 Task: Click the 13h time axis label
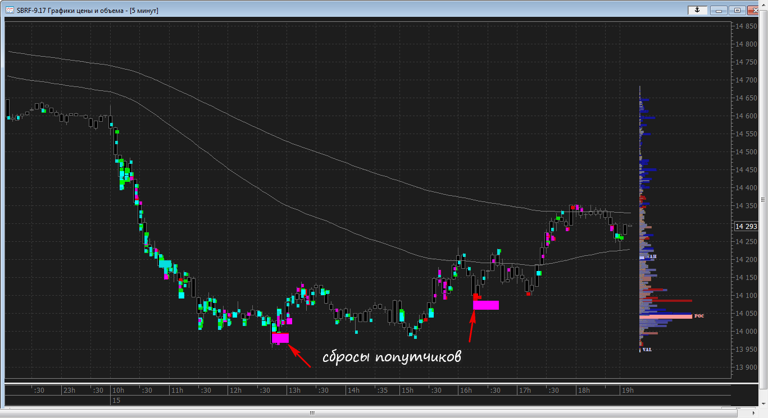coord(294,390)
